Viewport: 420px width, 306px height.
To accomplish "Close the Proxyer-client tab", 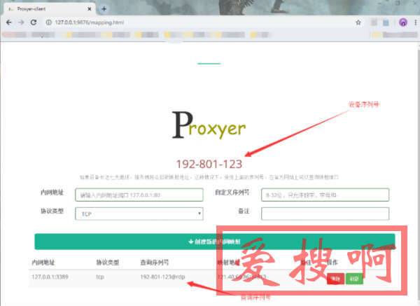I will [90, 9].
